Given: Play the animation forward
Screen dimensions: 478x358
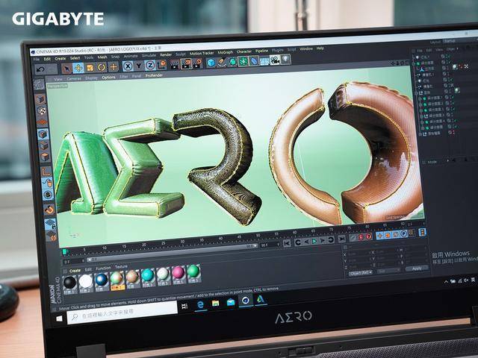Looking at the screenshot, I should coord(314,242).
